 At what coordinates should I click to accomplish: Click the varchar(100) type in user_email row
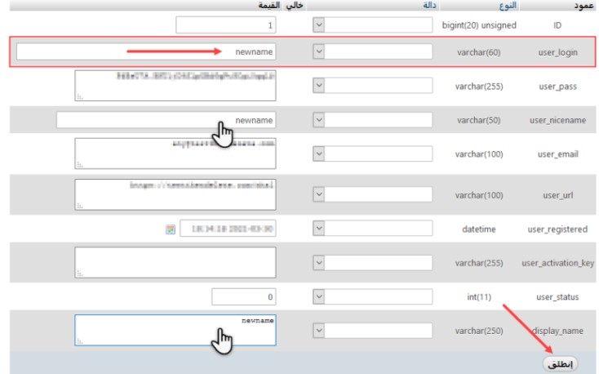[x=479, y=154]
